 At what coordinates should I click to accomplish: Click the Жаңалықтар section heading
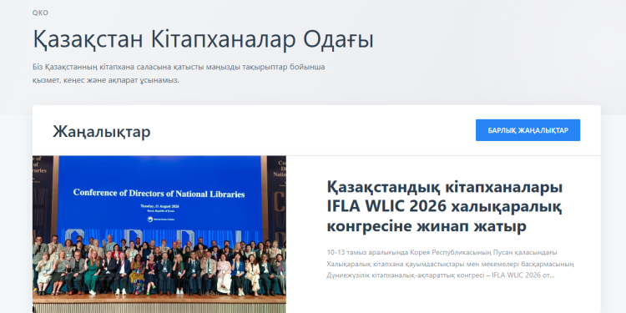(101, 131)
